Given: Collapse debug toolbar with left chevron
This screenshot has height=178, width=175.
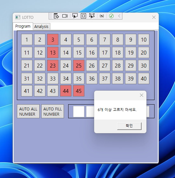Looking at the screenshot, I should click(119, 16).
